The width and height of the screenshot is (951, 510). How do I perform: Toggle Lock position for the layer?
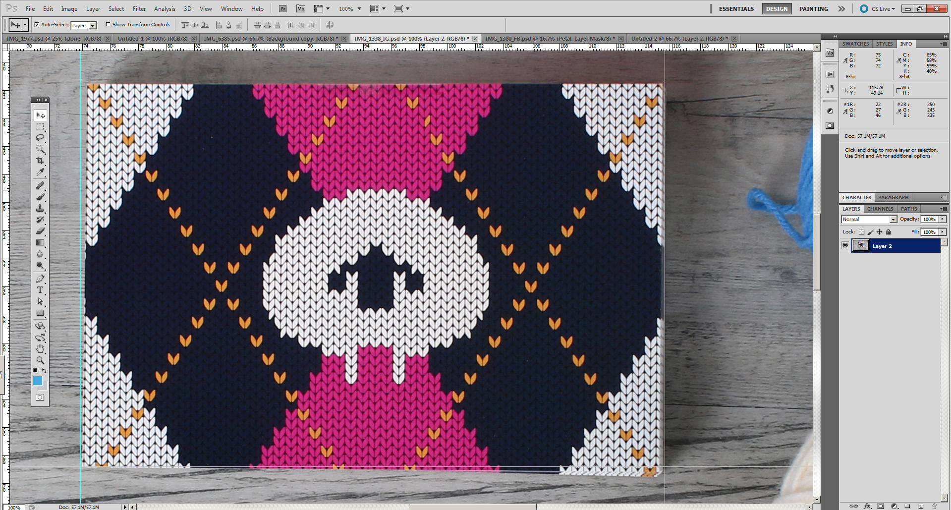tap(879, 232)
